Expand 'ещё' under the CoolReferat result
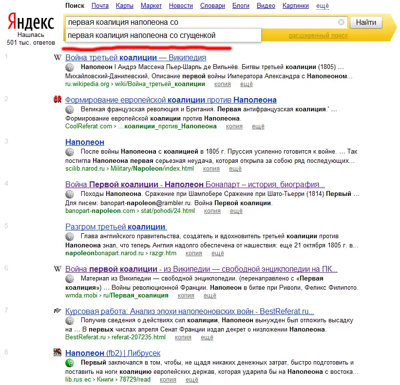 click(x=258, y=126)
